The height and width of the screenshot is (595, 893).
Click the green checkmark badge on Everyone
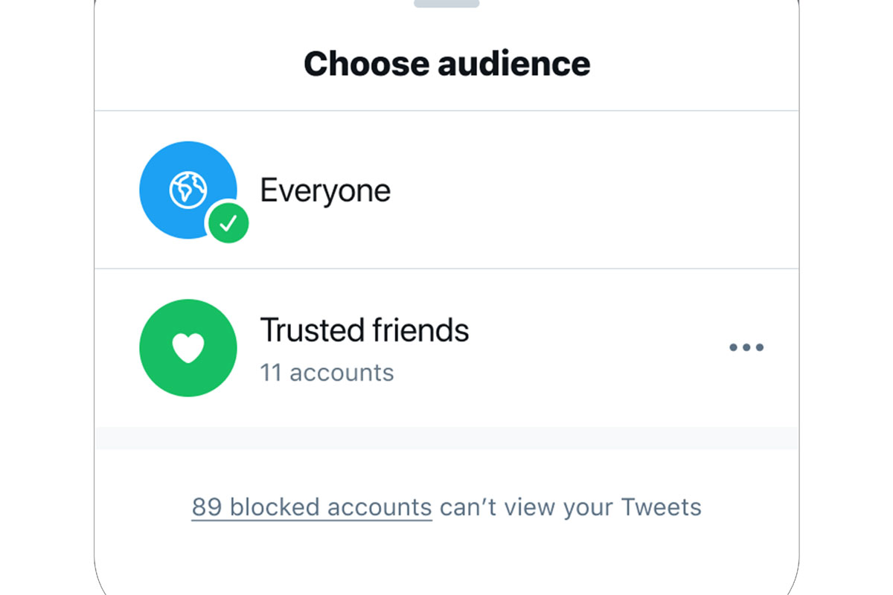coord(228,222)
